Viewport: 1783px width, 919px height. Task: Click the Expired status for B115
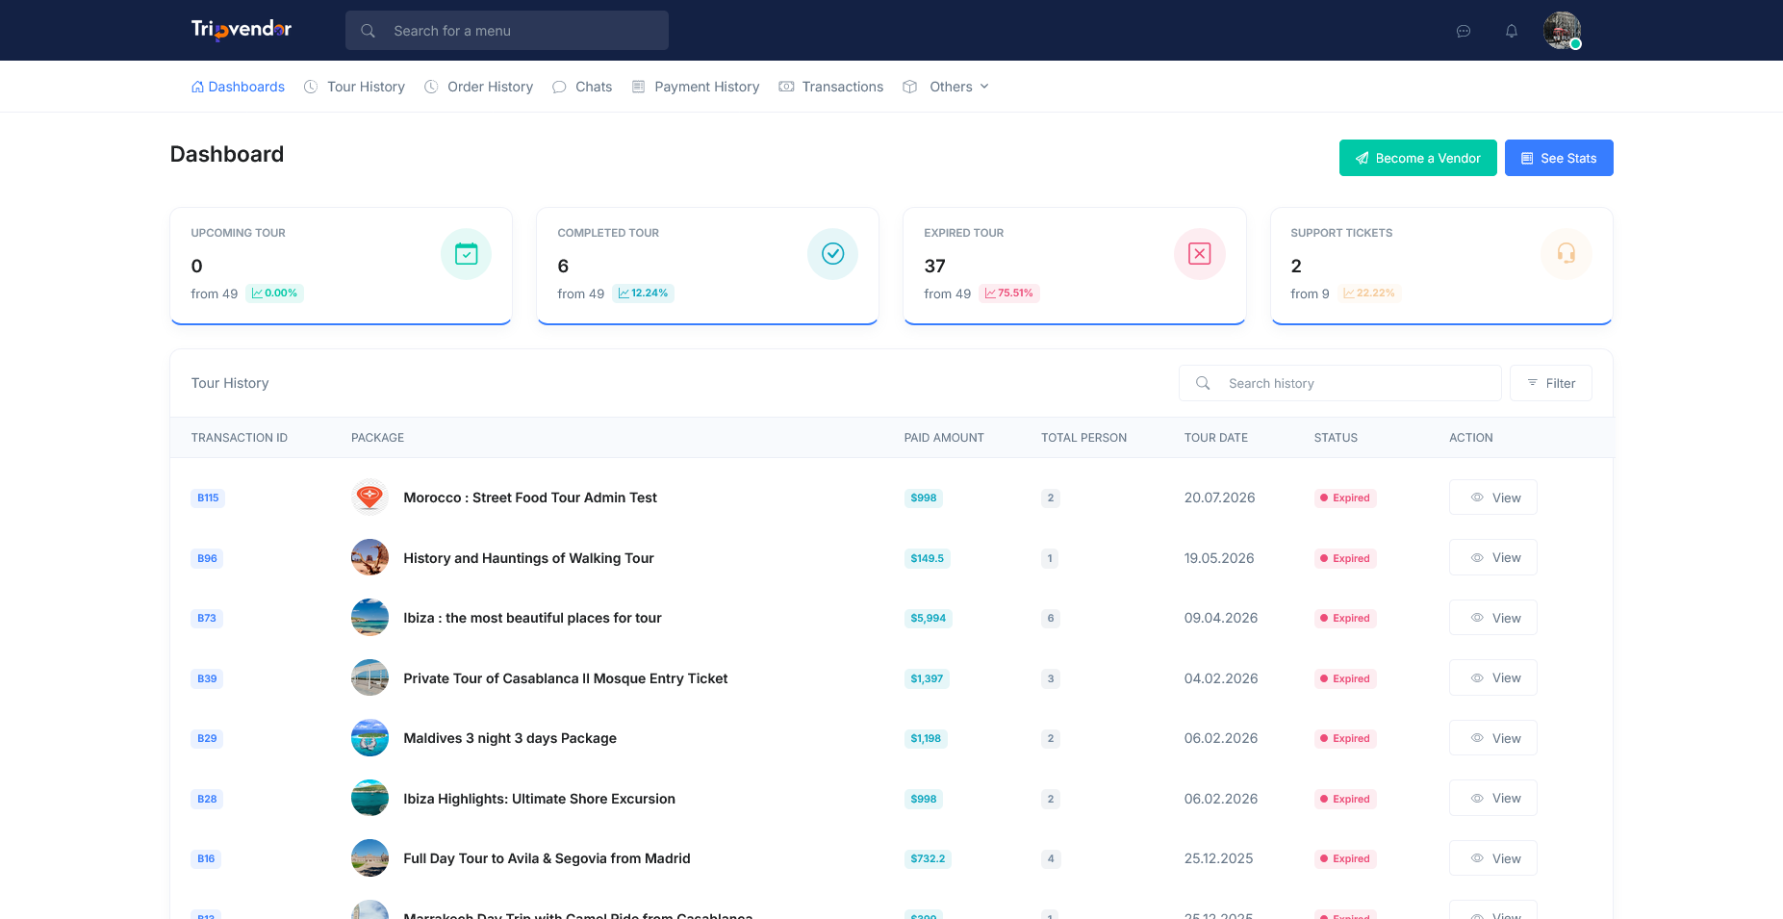point(1345,498)
